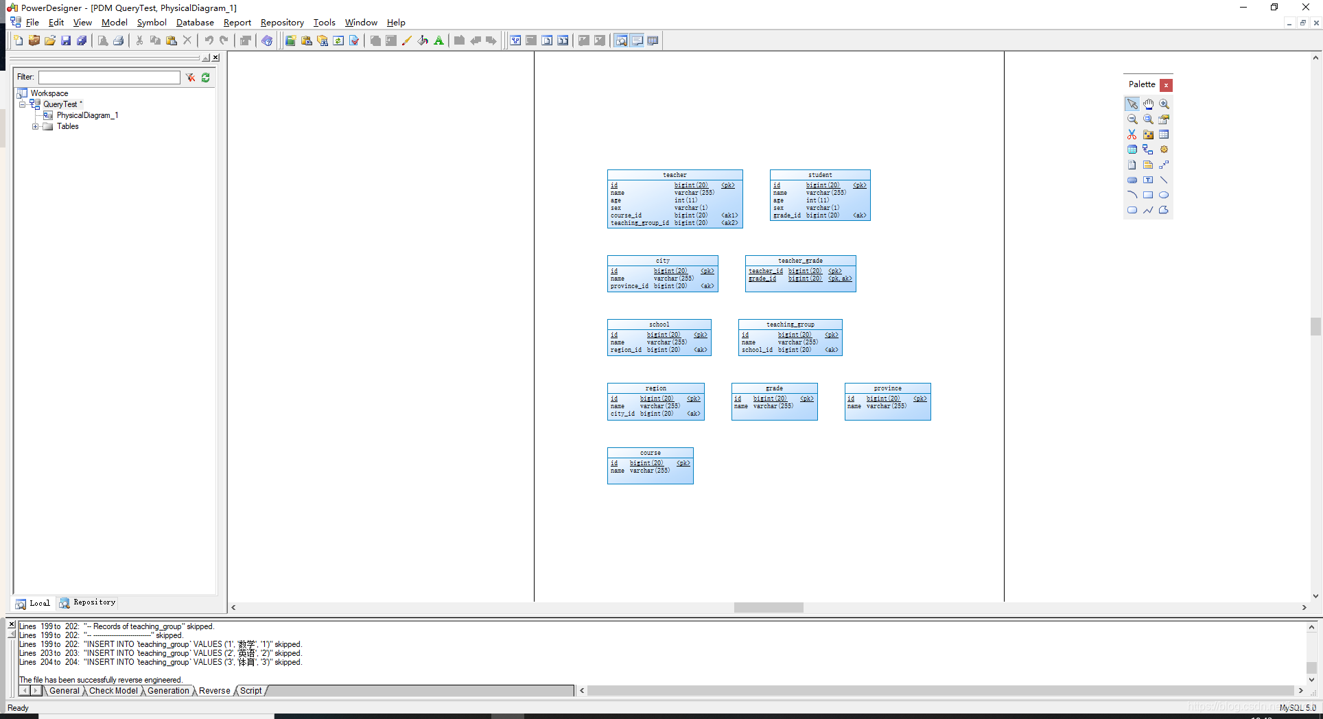
Task: Click the Undo toolbar icon
Action: [209, 40]
